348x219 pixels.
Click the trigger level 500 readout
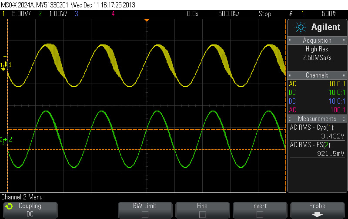coord(329,14)
